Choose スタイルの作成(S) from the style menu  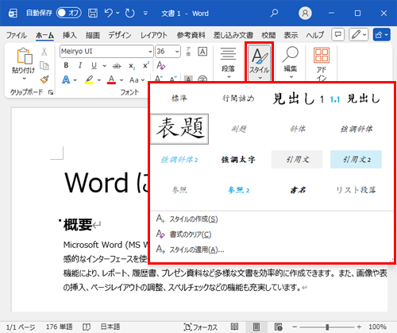point(194,219)
